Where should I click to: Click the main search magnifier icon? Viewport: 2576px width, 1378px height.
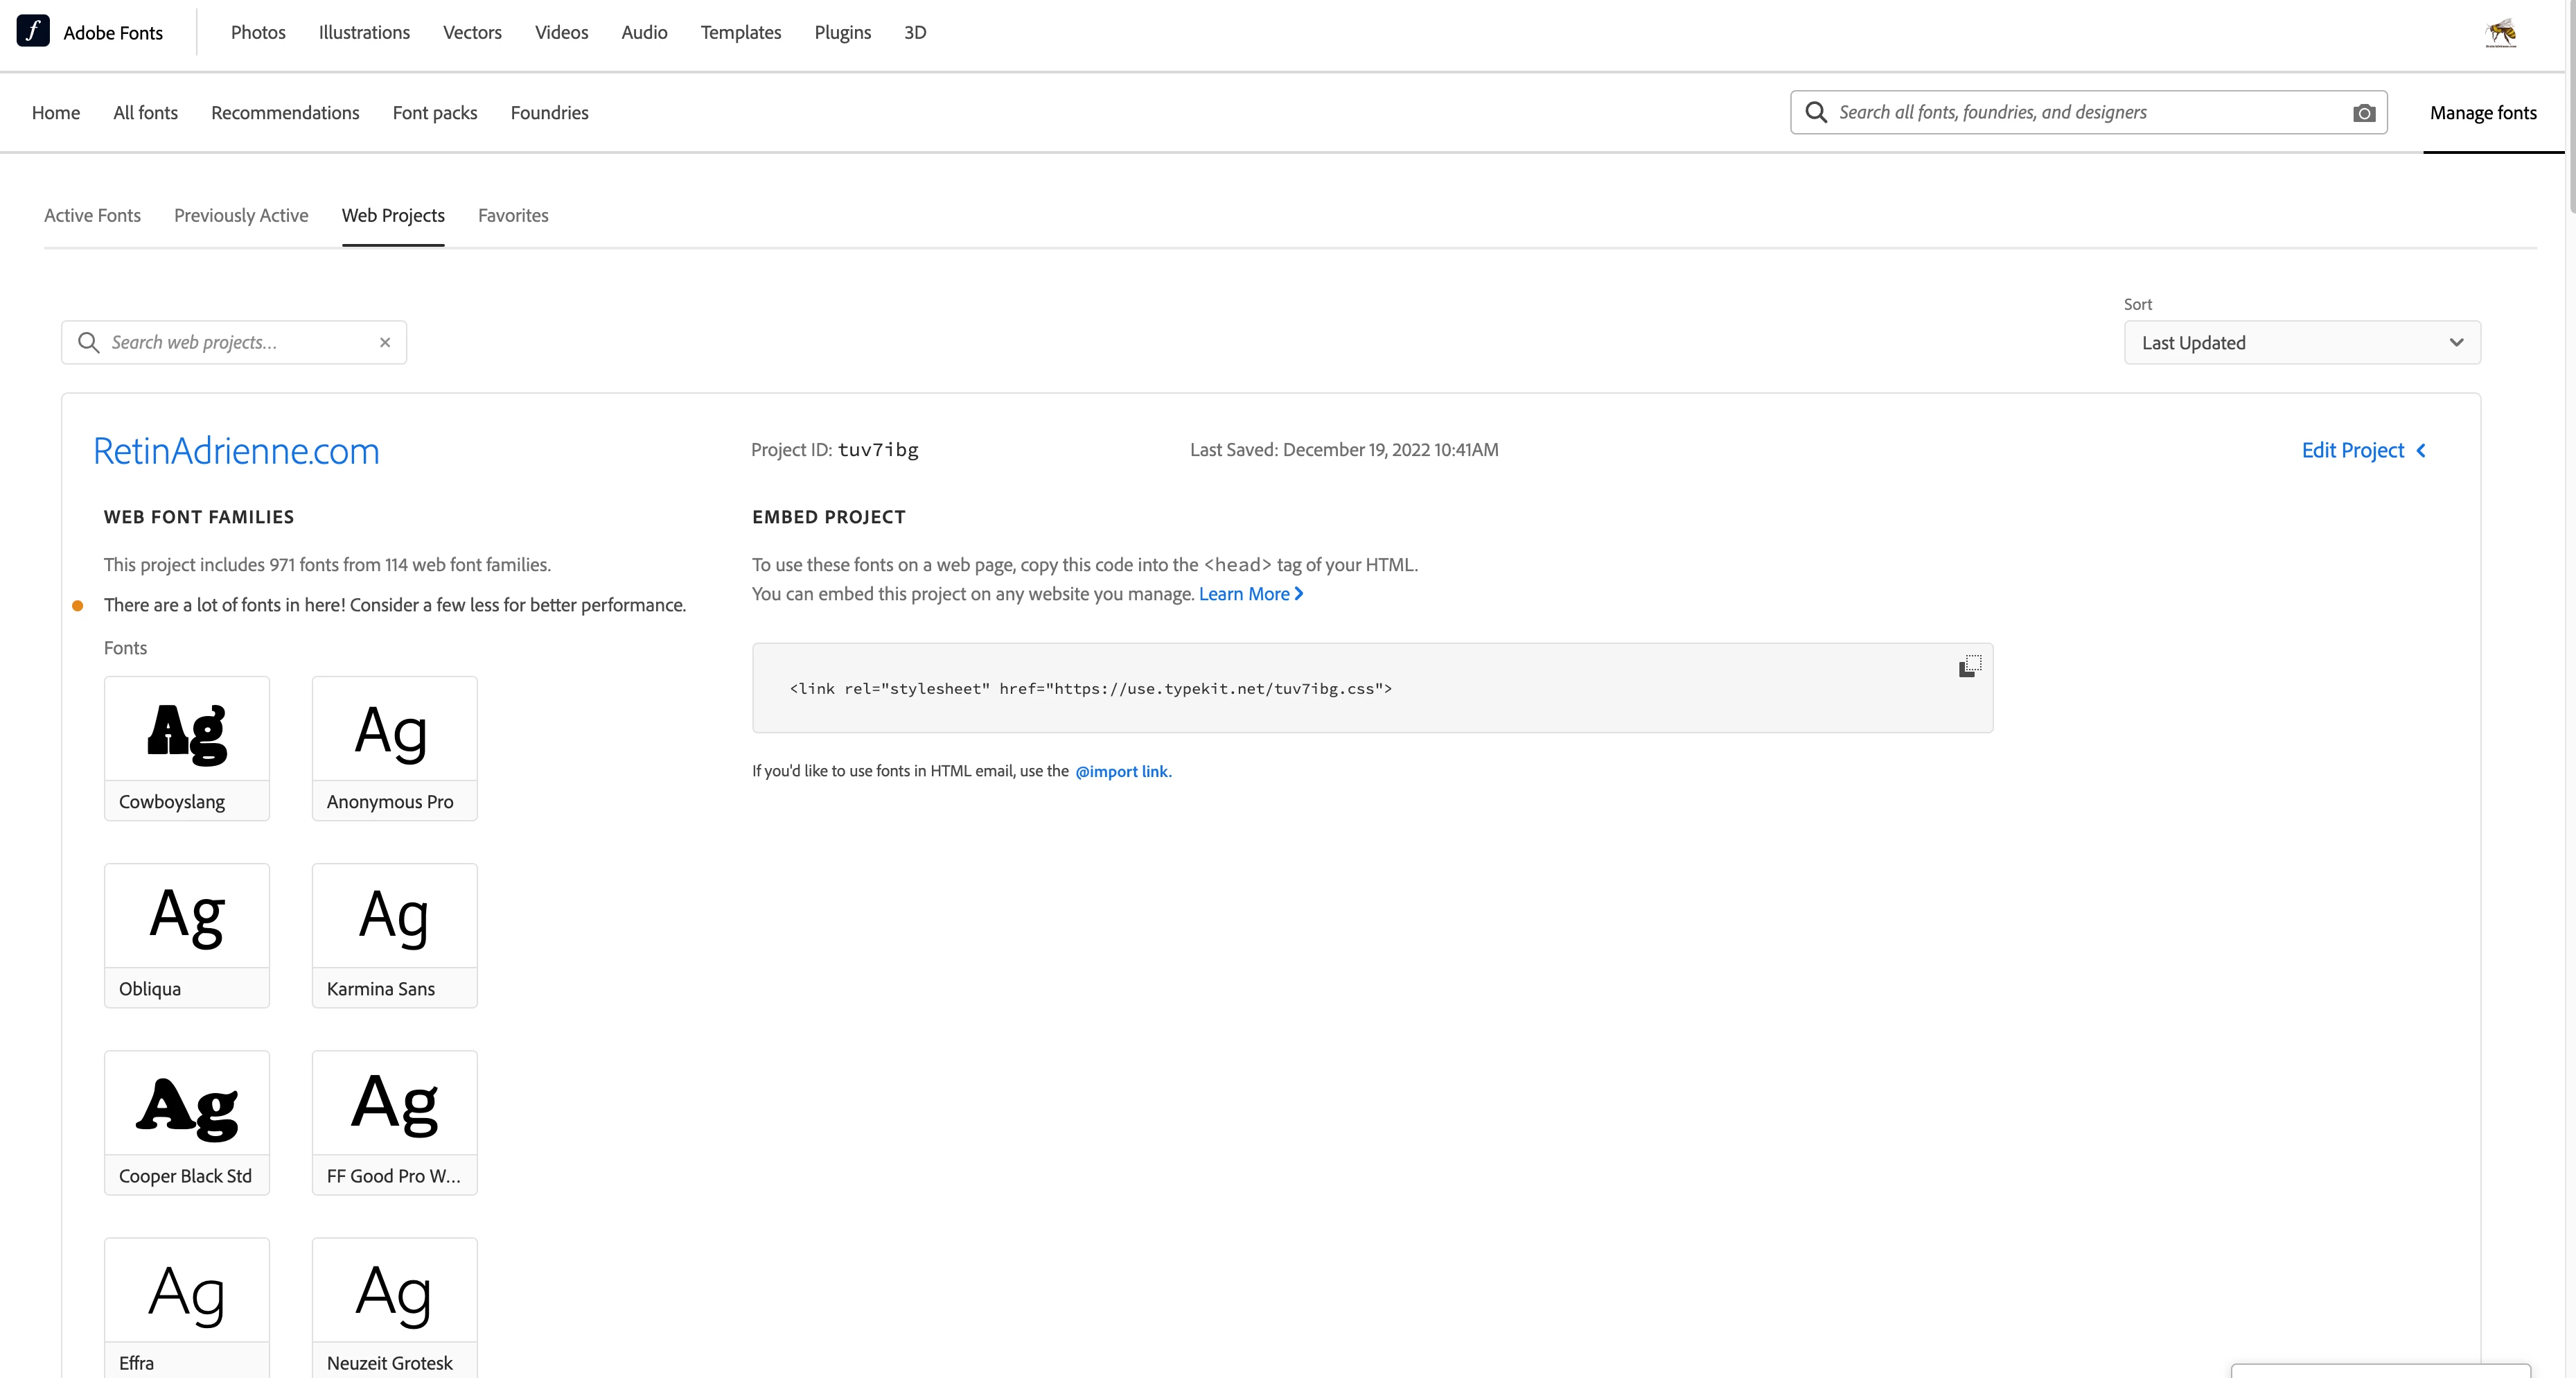point(1816,112)
